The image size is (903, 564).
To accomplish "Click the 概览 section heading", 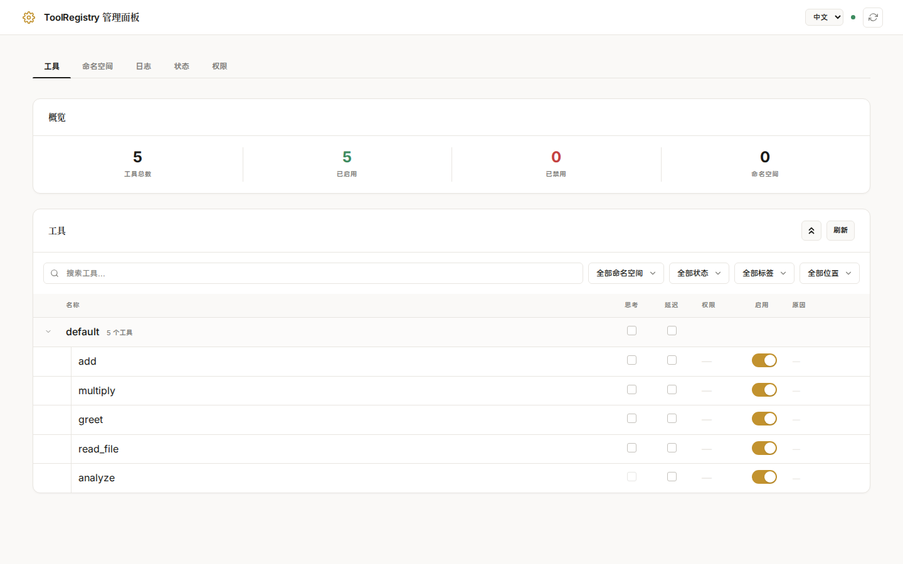I will [57, 117].
